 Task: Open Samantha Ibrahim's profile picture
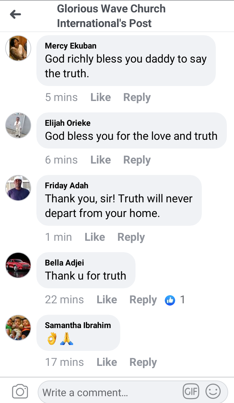tap(18, 328)
